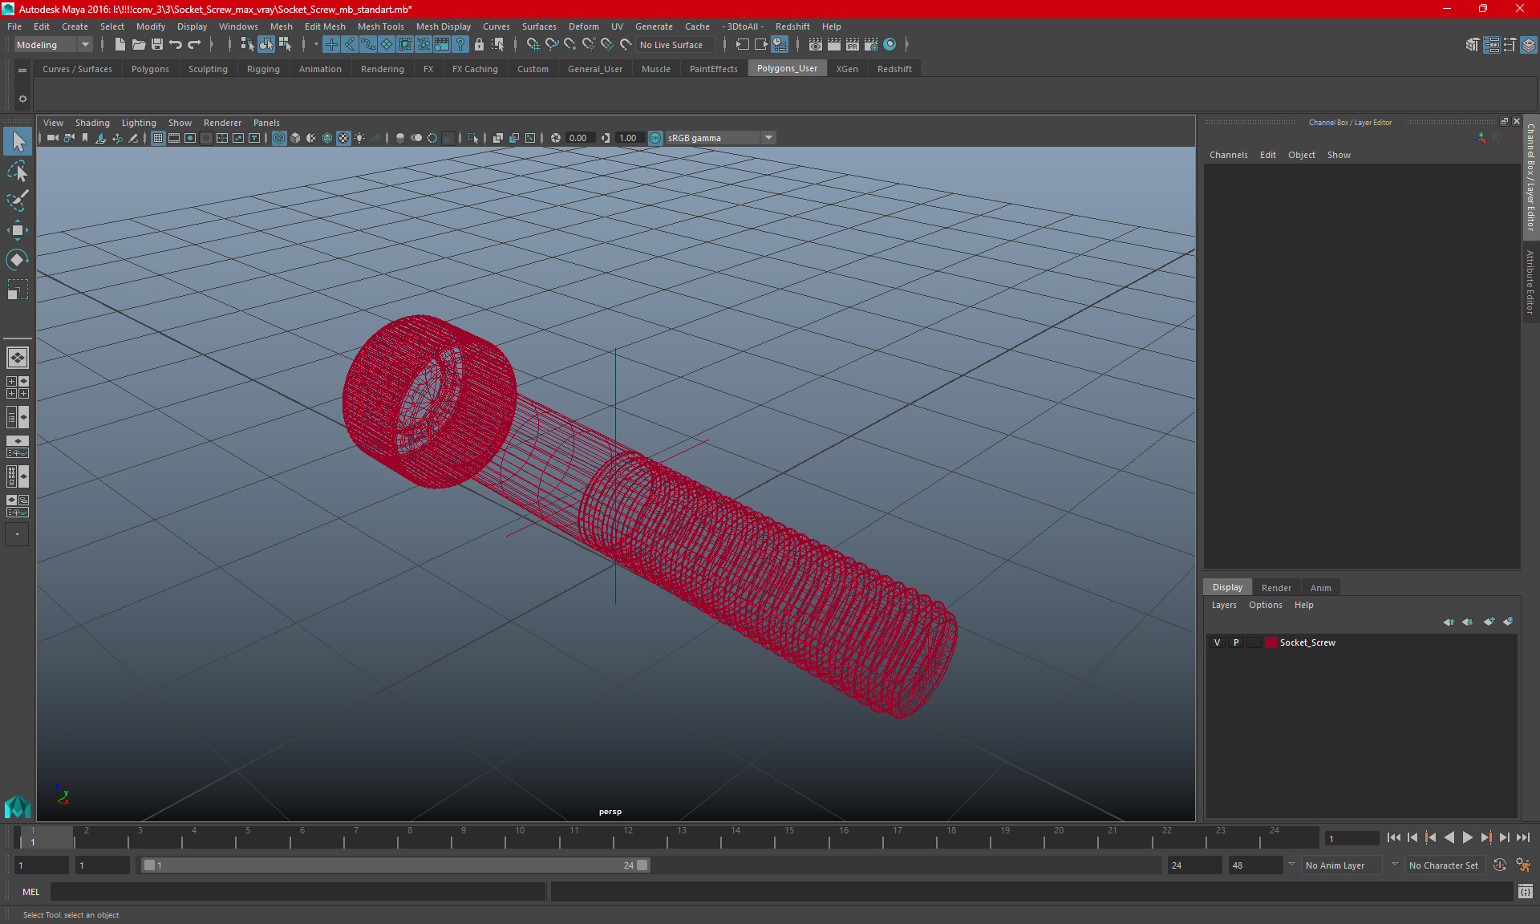This screenshot has width=1540, height=924.
Task: Switch to the Anim layer tab
Action: coord(1320,588)
